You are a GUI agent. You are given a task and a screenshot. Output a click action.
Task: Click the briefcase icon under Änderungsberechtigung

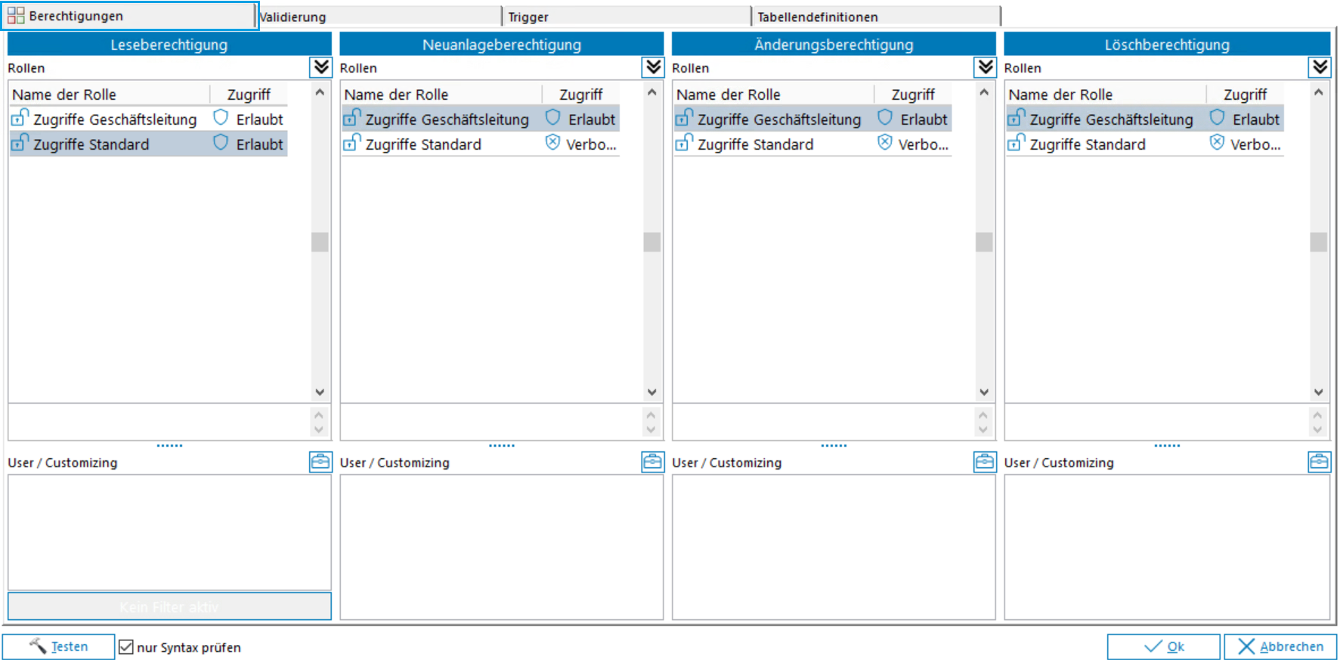coord(985,462)
